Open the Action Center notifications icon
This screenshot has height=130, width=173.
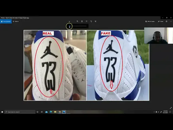point(170,112)
